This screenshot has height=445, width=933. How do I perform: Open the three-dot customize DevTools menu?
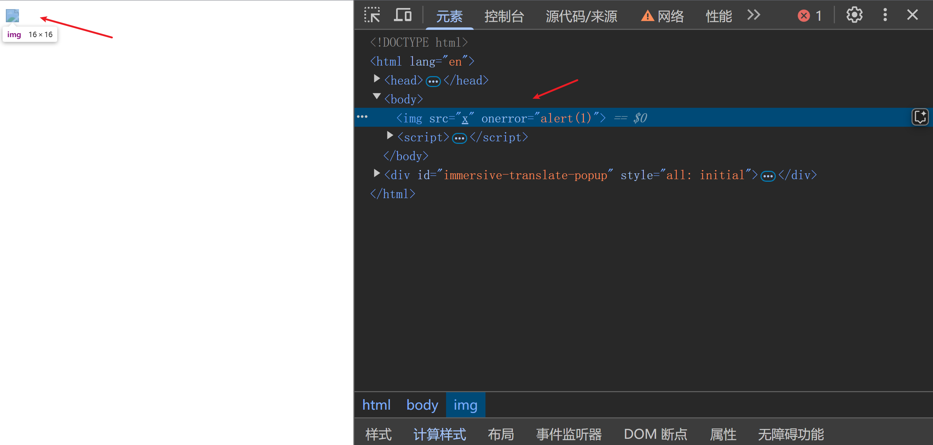coord(885,15)
